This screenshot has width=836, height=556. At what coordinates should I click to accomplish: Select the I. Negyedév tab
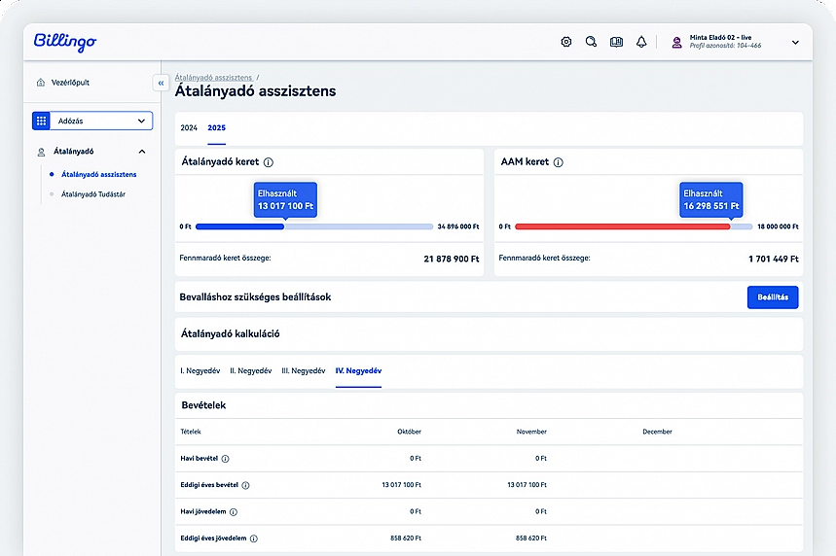point(200,370)
